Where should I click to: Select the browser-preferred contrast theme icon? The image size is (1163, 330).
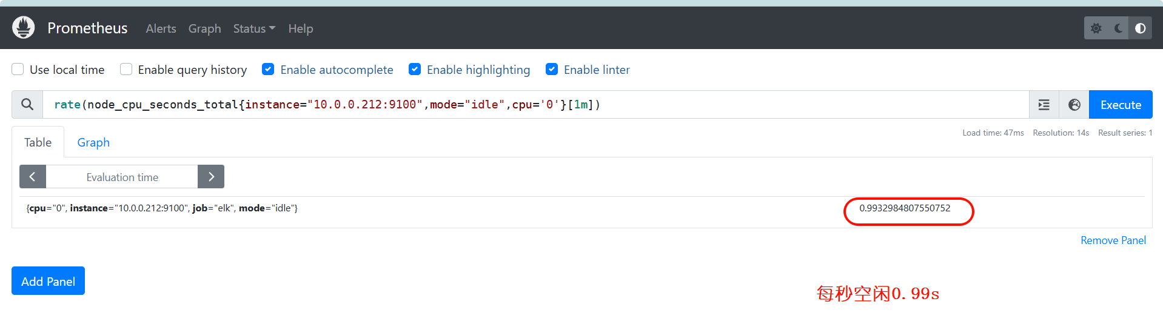tap(1140, 28)
